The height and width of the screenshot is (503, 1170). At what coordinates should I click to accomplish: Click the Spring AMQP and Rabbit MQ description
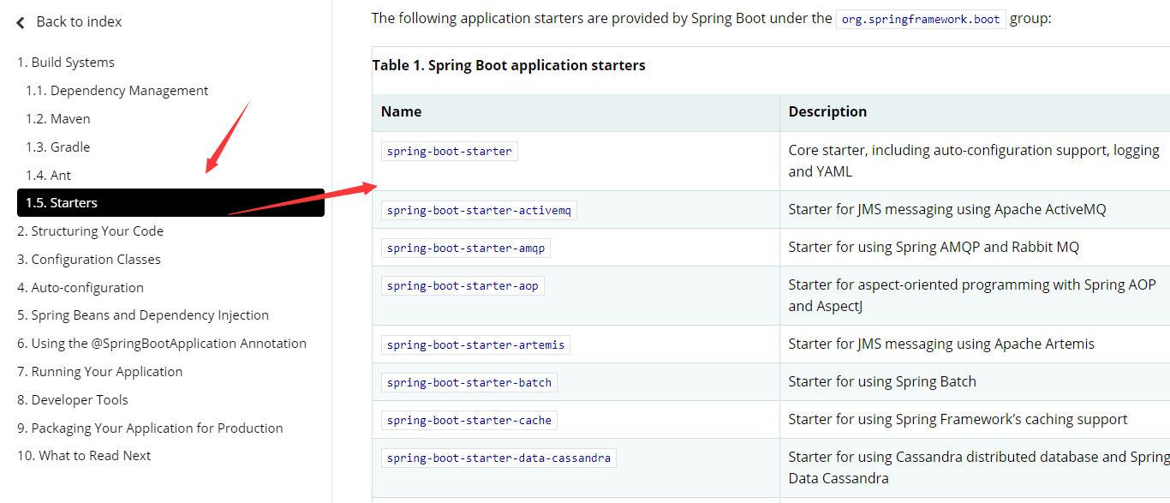pos(934,247)
